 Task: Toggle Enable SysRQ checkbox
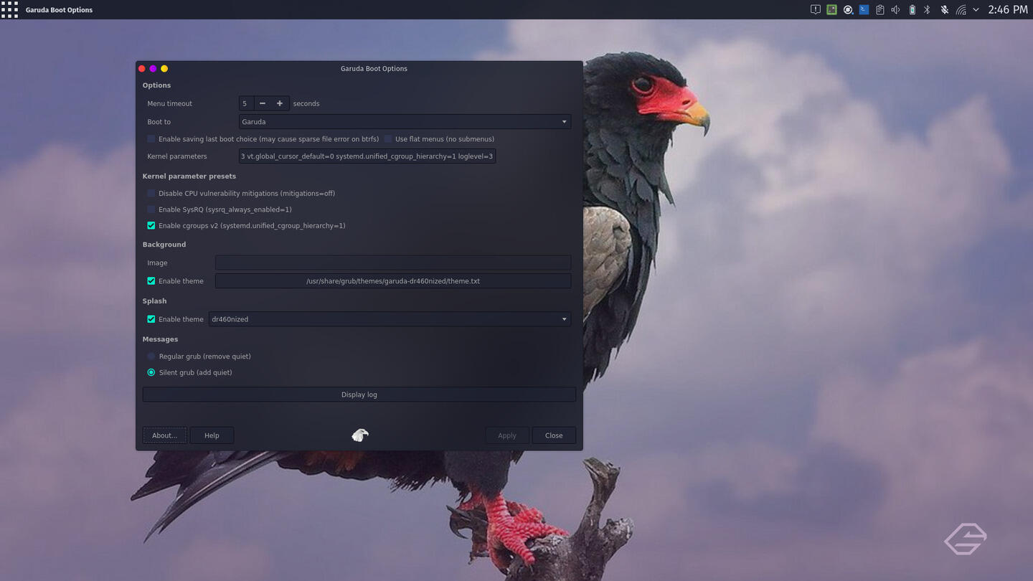click(151, 209)
